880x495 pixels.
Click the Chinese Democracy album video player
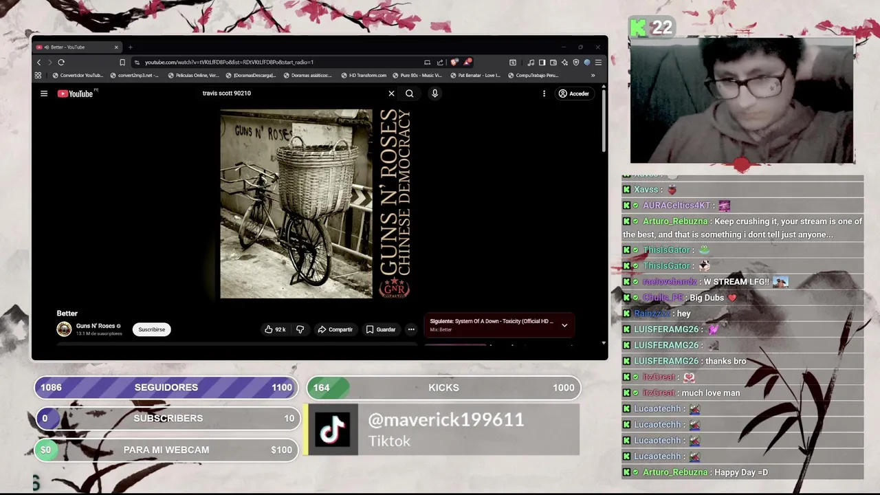[318, 203]
